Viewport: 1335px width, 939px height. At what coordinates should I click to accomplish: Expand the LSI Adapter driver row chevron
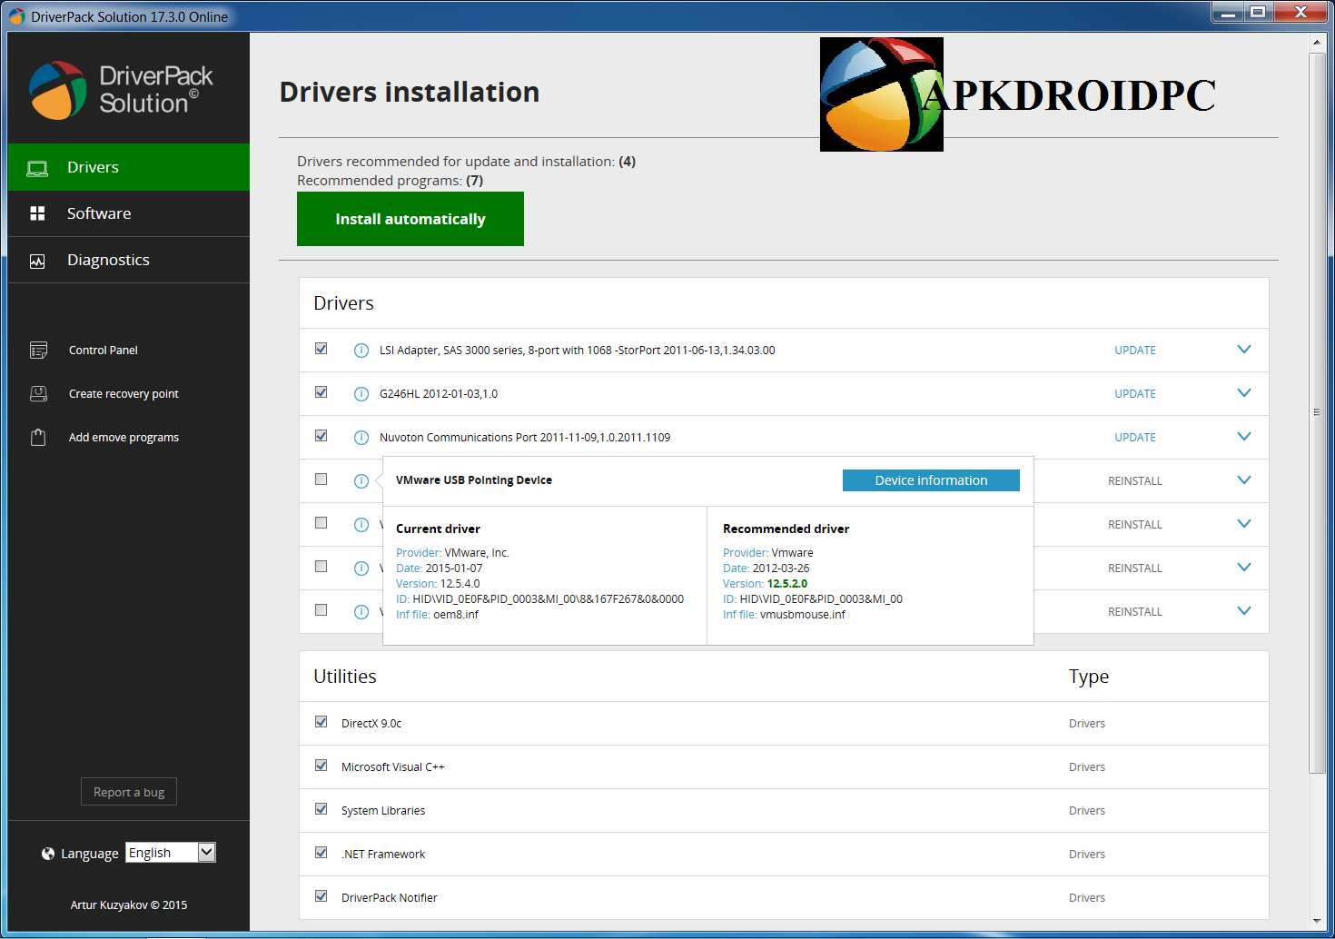[1244, 350]
